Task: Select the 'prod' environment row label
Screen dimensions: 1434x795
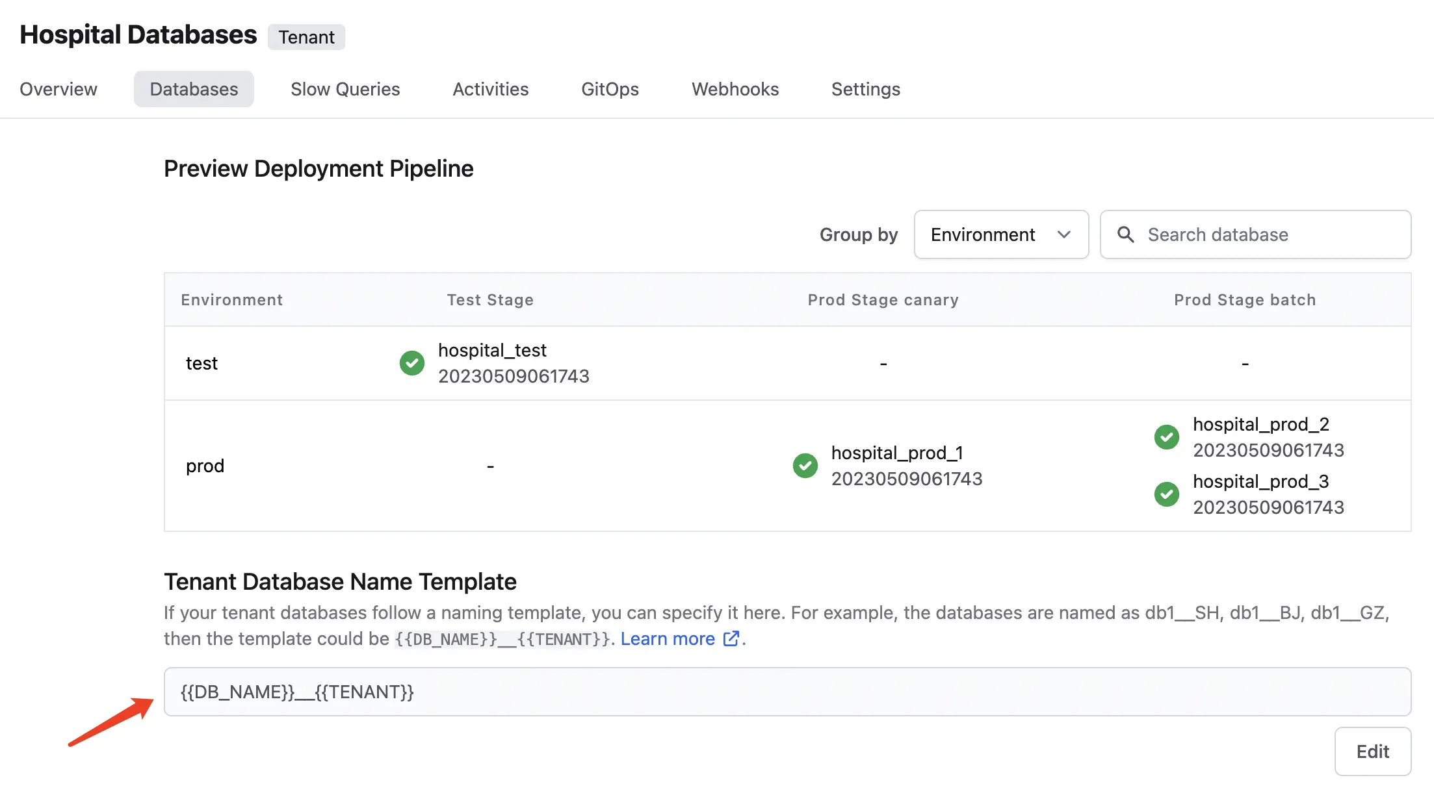Action: click(205, 466)
